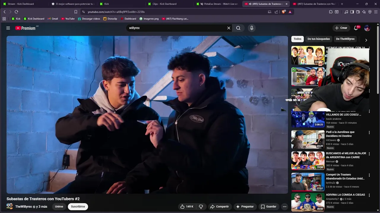Screen dimensions: 380x213
Task: Switch to (497) Subastas de Trasteros tab
Action: coord(315,4)
